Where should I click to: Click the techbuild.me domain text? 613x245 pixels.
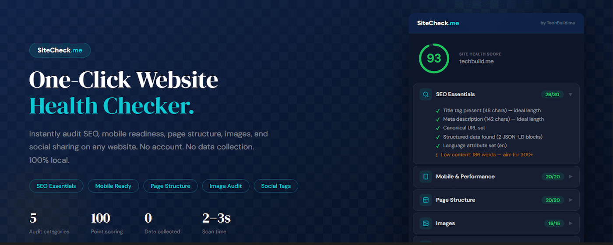point(476,61)
